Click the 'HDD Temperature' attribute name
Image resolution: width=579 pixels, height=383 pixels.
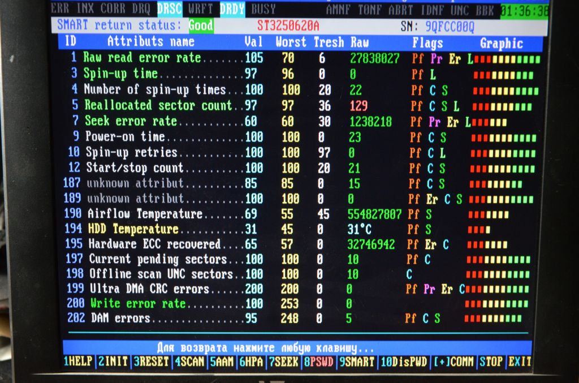point(133,229)
